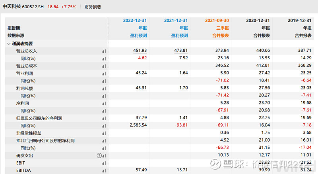Click revenue cell 387.71
318x174 pixels.
(x=304, y=51)
